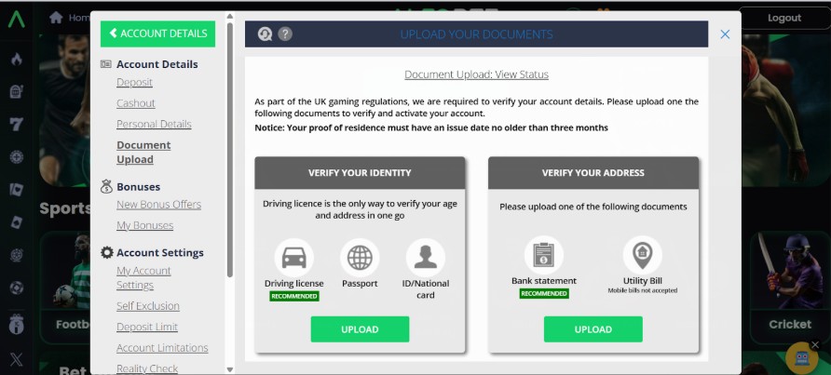Select the Driving license car icon
This screenshot has height=375, width=831.
pos(294,257)
